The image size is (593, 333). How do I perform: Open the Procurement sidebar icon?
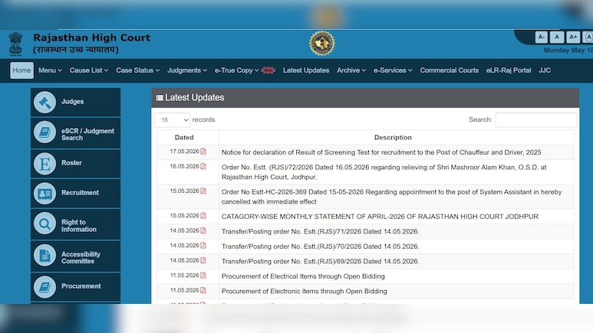[x=44, y=287]
